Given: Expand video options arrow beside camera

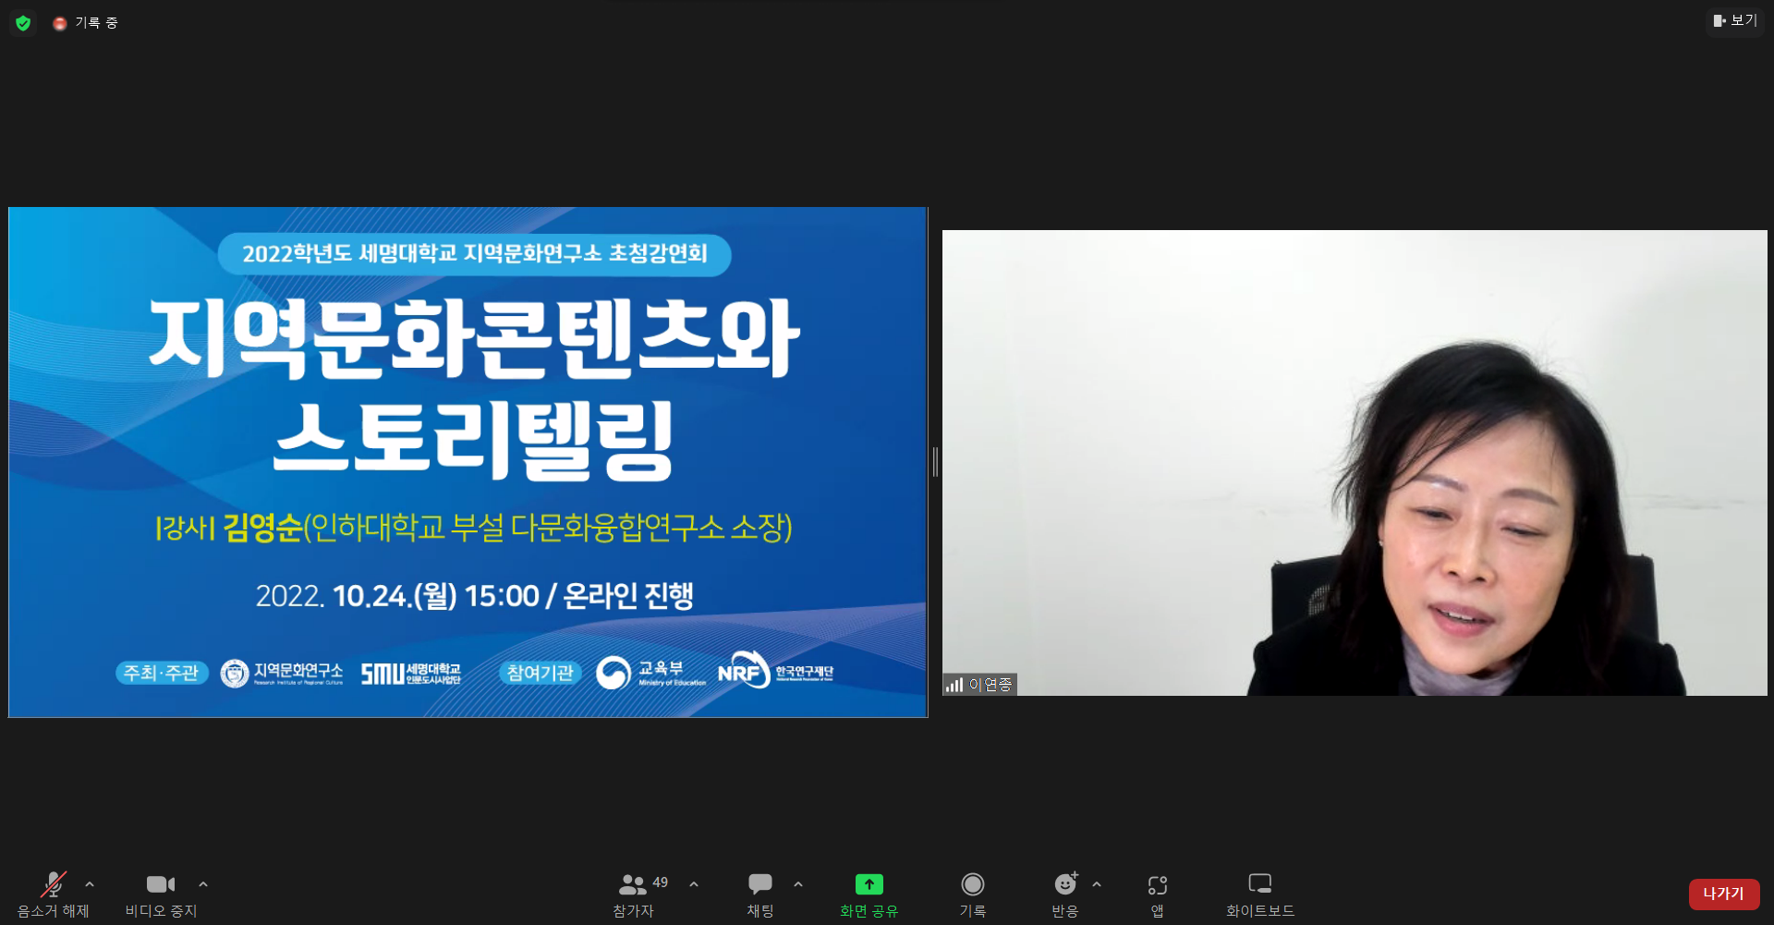Looking at the screenshot, I should tap(203, 884).
